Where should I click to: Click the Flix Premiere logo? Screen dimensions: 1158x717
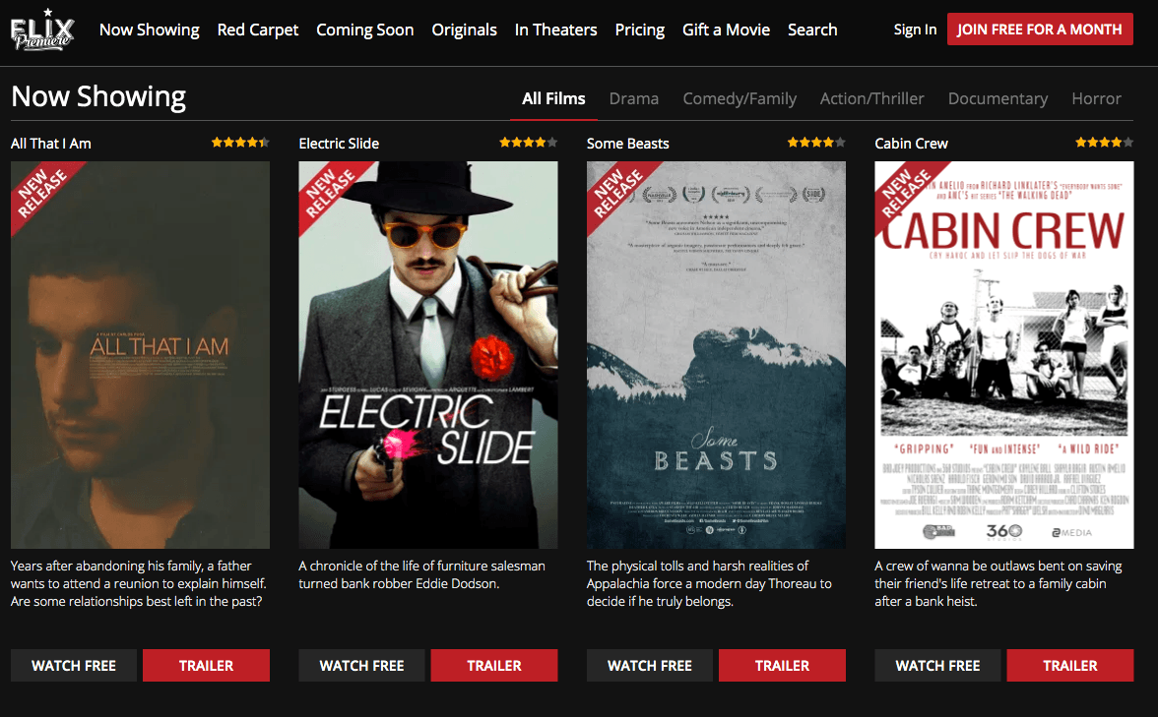pos(43,30)
